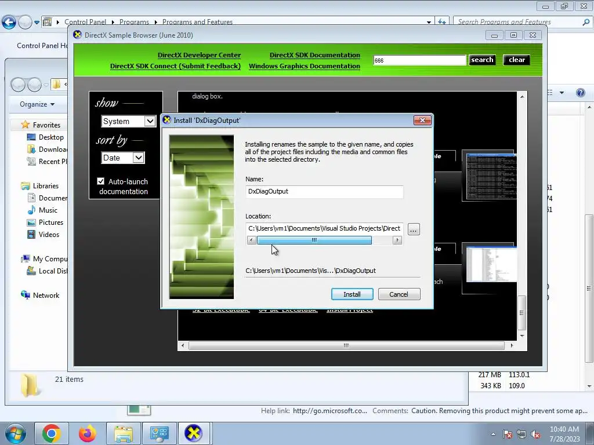The height and width of the screenshot is (445, 594).
Task: Close the Install 'DxDiagOutput' dialog
Action: [422, 121]
